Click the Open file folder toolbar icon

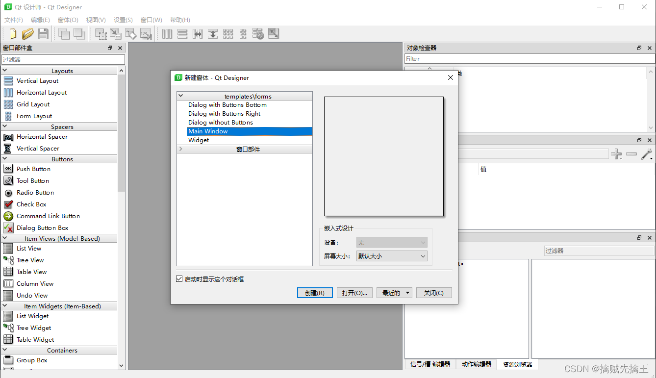(28, 34)
